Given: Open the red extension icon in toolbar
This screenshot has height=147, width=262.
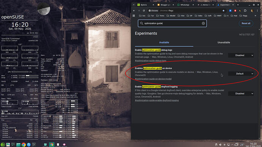Looking at the screenshot, I should tap(235, 11).
